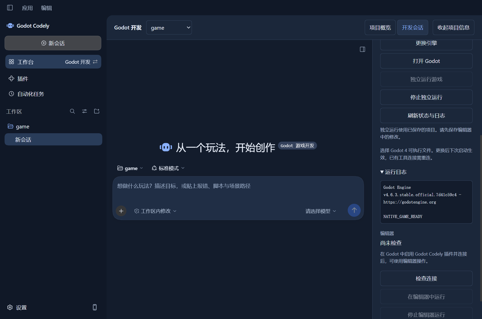Image resolution: width=482 pixels, height=319 pixels.
Task: Click 停止独立运行 button
Action: point(426,97)
